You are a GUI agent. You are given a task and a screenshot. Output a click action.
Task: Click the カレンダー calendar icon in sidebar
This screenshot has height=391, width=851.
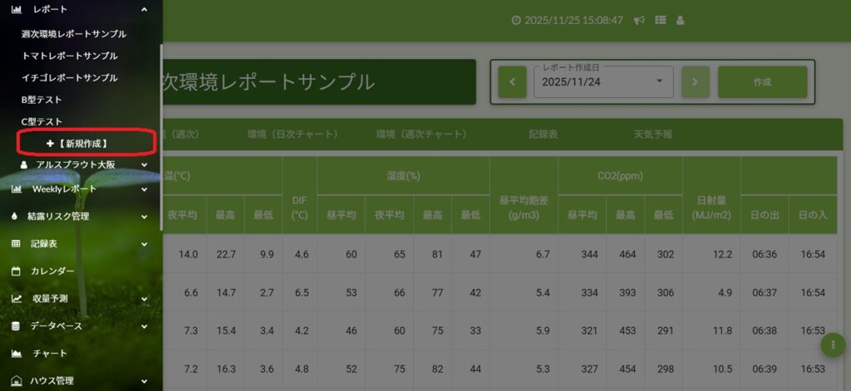[x=16, y=271]
